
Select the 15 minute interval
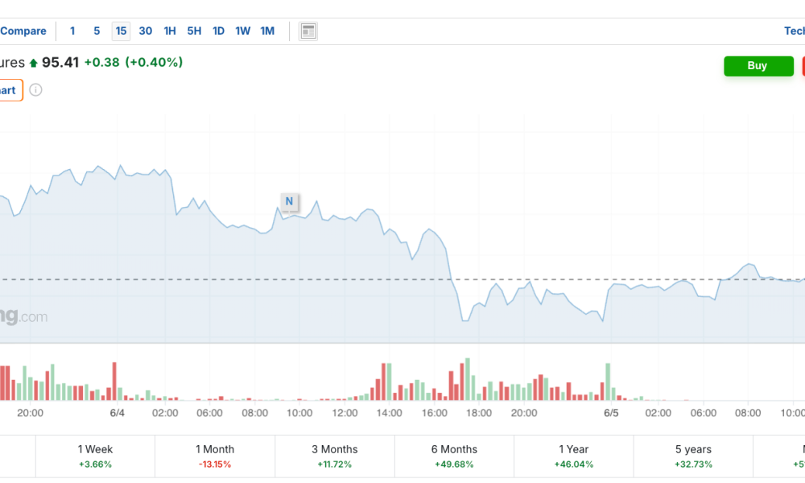point(122,31)
